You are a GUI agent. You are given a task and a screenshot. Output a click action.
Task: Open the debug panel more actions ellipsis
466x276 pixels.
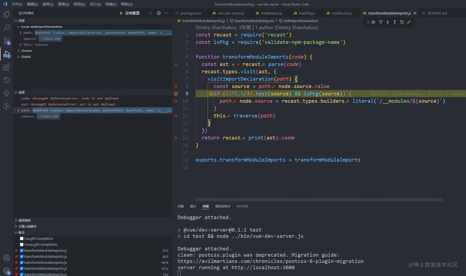click(x=166, y=13)
